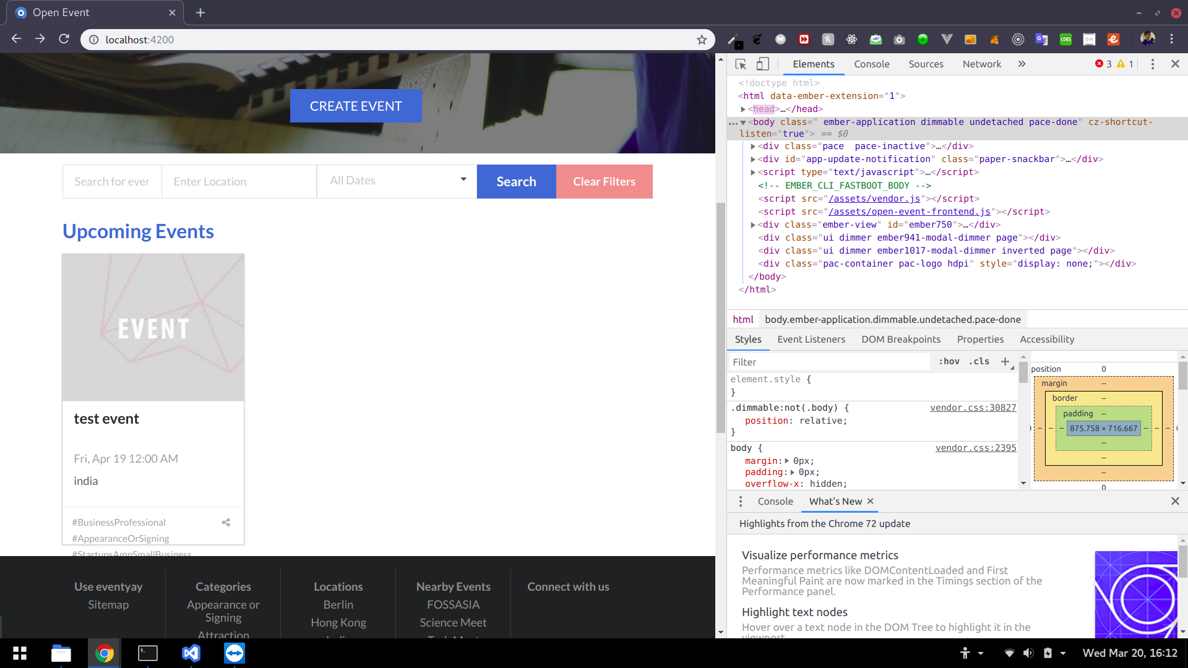This screenshot has width=1188, height=668.
Task: Select the html breadcrumb item
Action: click(742, 319)
